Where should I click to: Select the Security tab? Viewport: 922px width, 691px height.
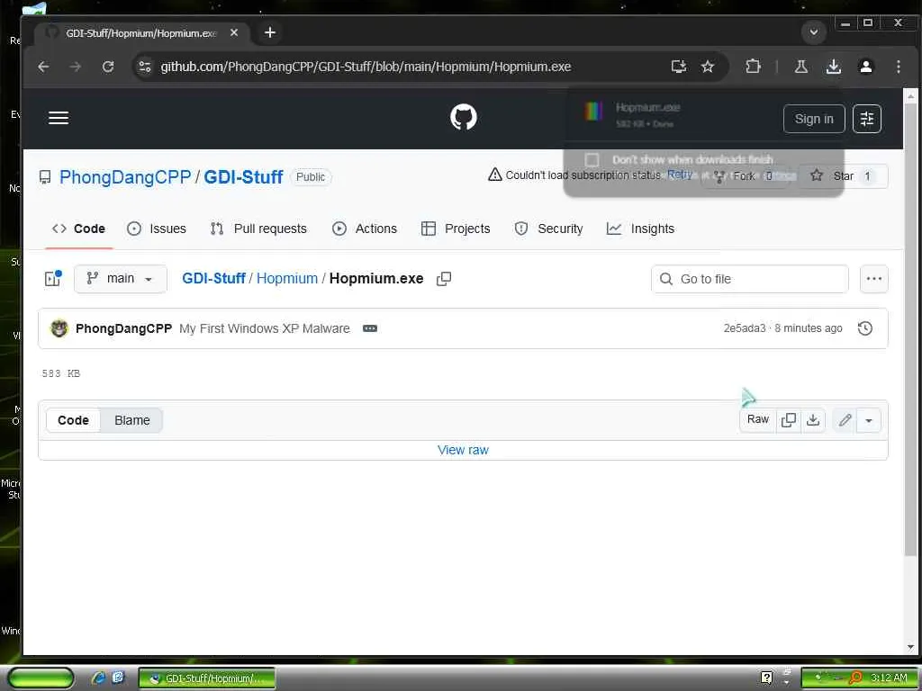tap(548, 229)
